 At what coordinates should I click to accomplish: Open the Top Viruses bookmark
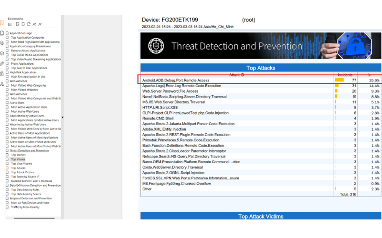pos(18,159)
